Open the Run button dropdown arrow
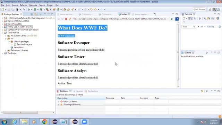 coord(38,9)
